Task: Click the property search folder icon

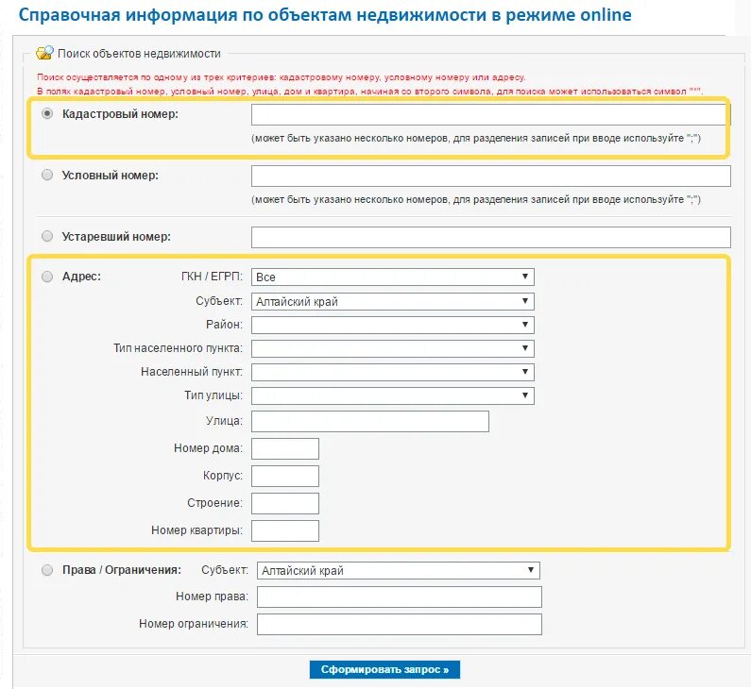Action: [x=44, y=53]
